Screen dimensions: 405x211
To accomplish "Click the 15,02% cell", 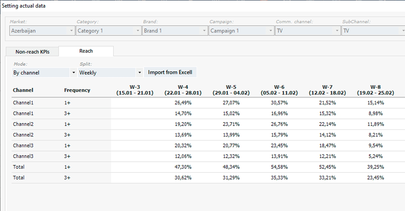I will [x=231, y=114].
